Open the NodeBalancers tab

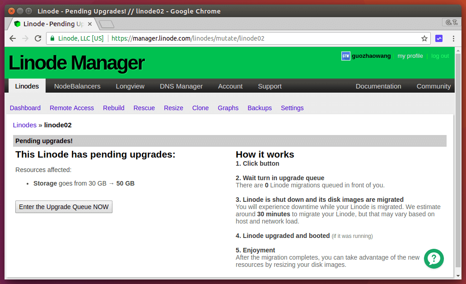[77, 86]
